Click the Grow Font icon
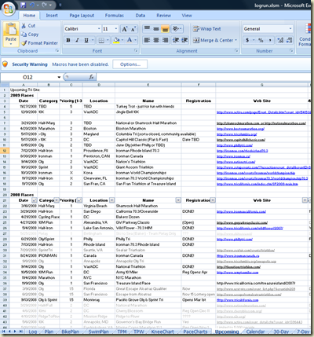 point(125,29)
